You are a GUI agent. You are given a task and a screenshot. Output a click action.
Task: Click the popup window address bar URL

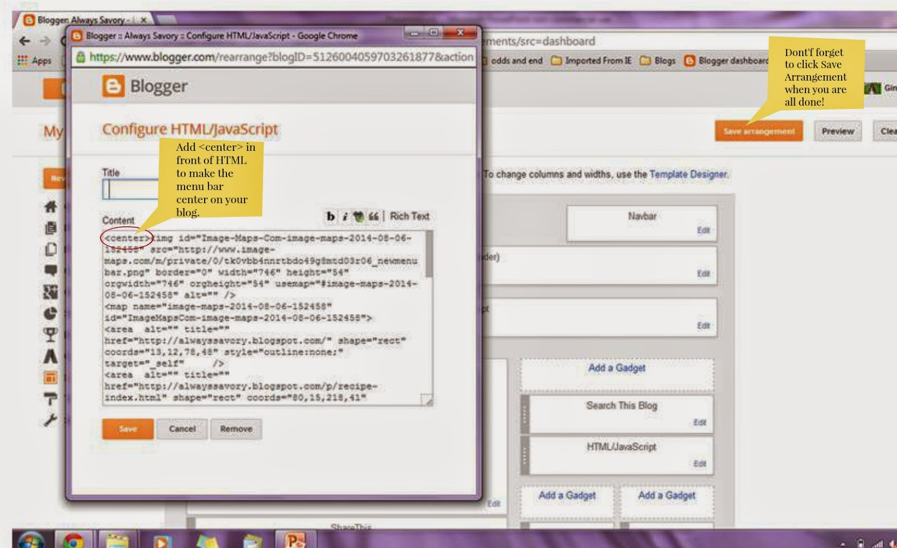(281, 57)
